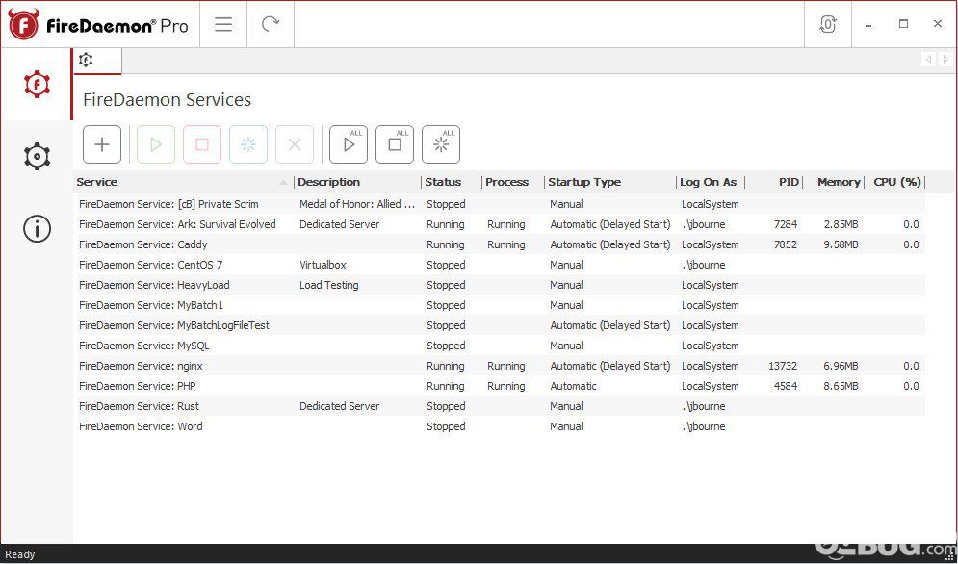958x564 pixels.
Task: Click the green start service button
Action: tap(156, 144)
